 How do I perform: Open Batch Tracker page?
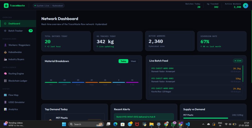(x=18, y=31)
